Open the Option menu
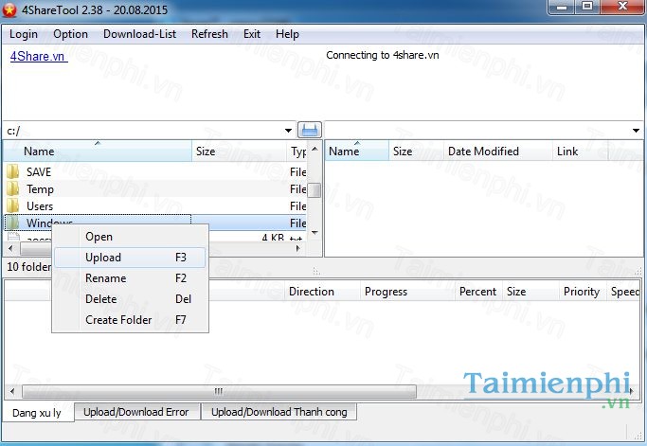Screen dimensions: 647x446 coord(70,34)
